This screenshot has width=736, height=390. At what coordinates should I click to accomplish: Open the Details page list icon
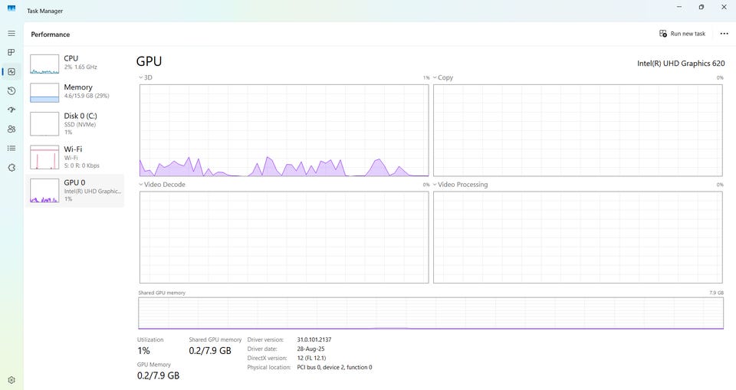click(x=11, y=149)
